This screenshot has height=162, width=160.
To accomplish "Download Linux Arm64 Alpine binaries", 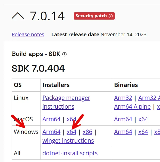I will pyautogui.click(x=132, y=107).
